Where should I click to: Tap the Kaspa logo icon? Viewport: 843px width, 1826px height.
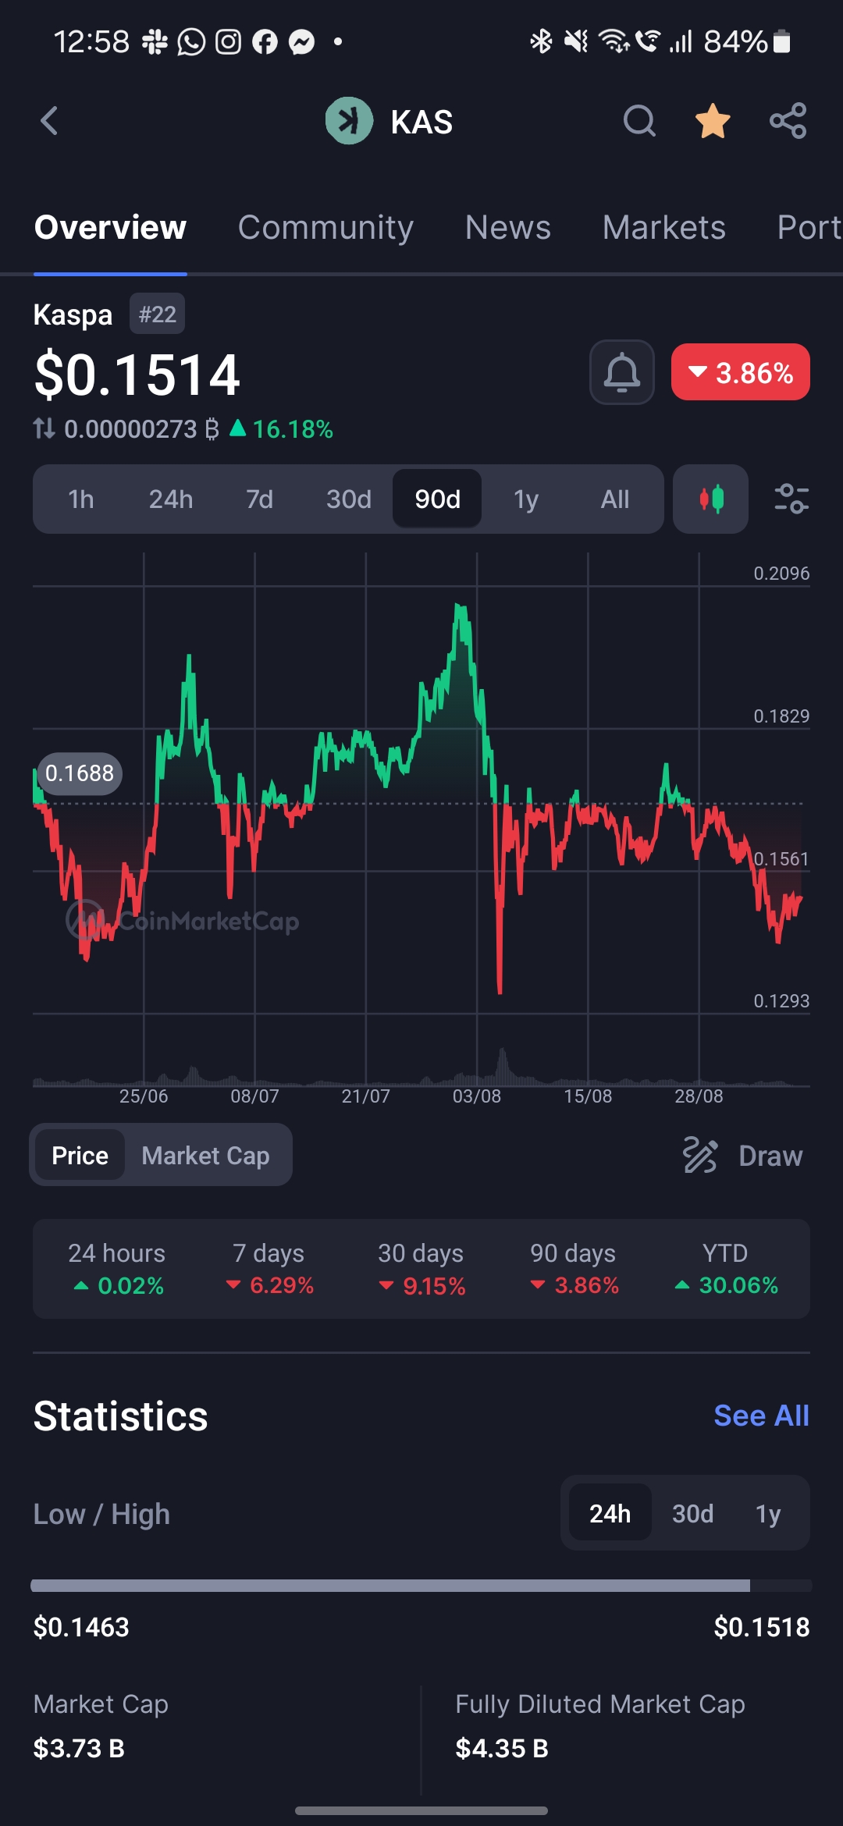point(349,121)
